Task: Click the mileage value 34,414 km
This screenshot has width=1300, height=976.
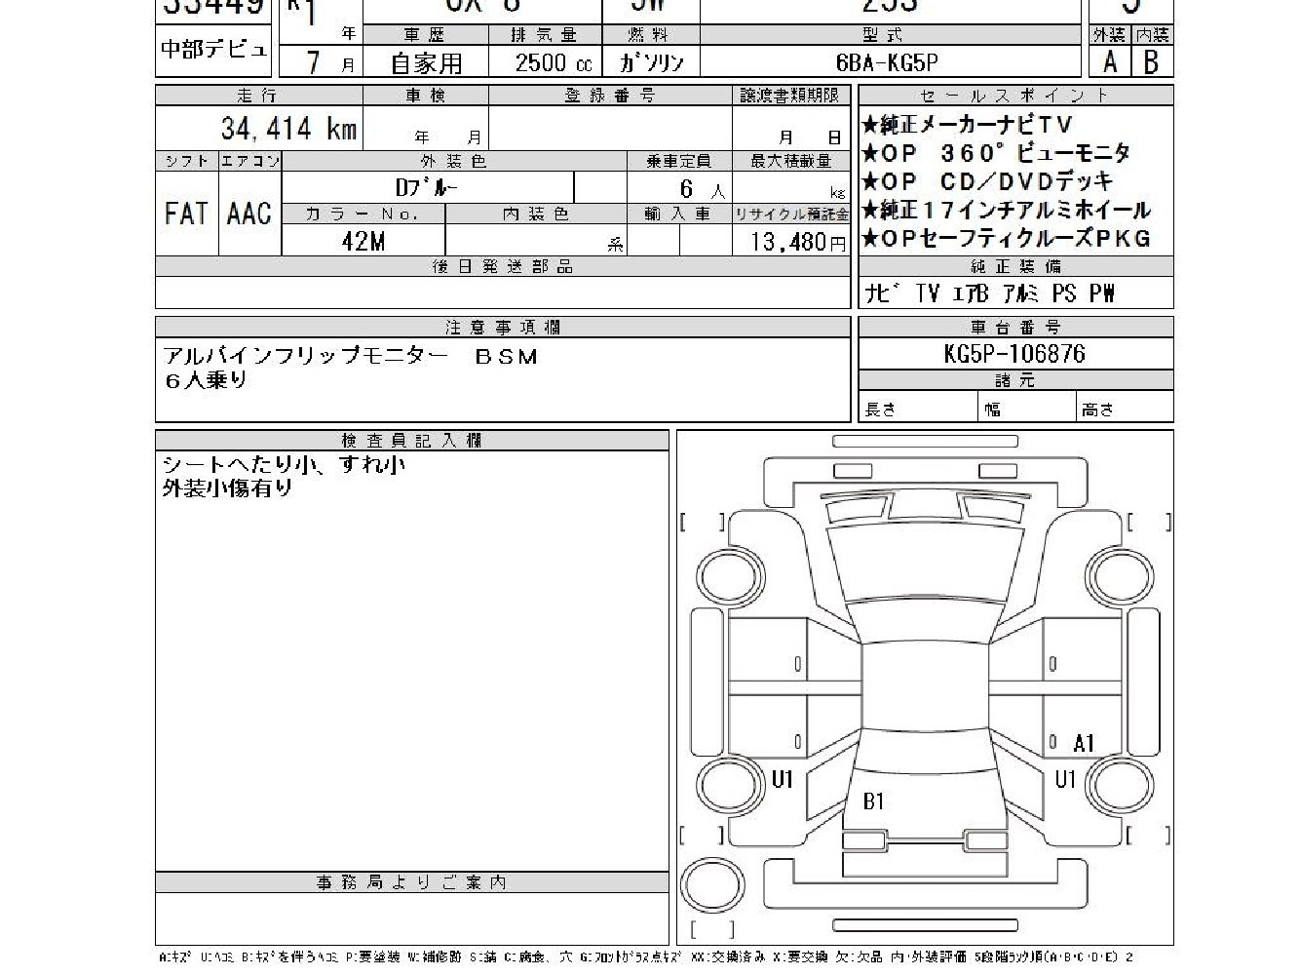Action: tap(288, 129)
